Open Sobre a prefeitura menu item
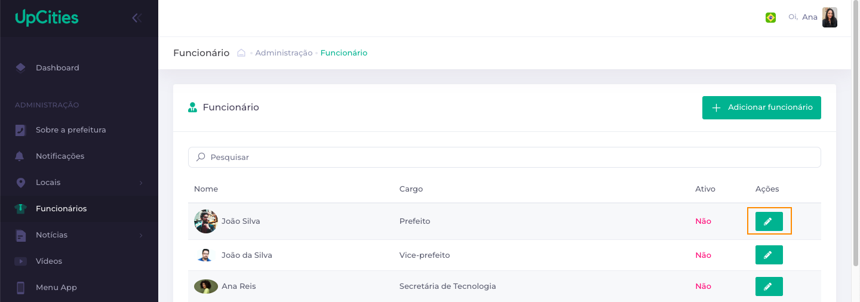The height and width of the screenshot is (302, 860). coord(79,130)
